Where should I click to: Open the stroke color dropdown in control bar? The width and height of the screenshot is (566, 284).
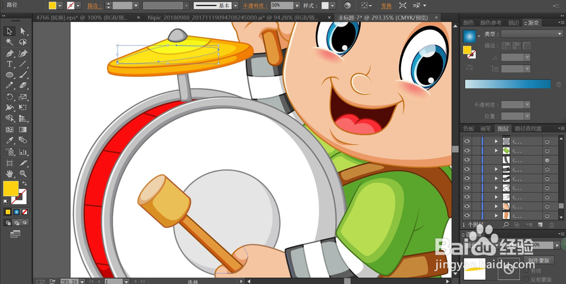tap(78, 6)
